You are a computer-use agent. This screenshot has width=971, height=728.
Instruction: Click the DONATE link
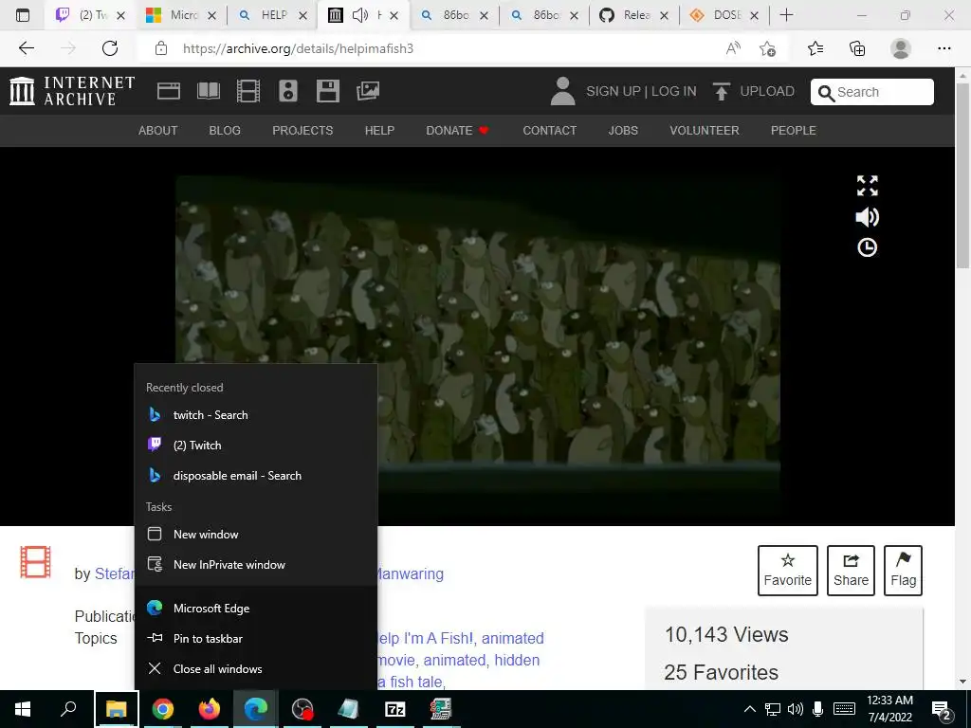pos(457,131)
